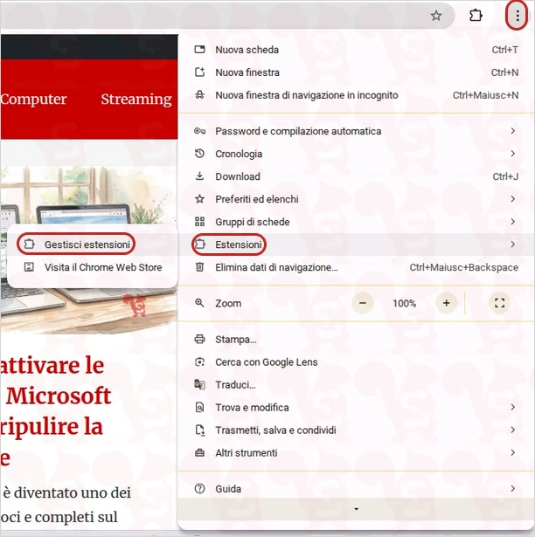Click the Chrome Web Store icon in submenu
Screen dimensions: 535x537
pyautogui.click(x=29, y=267)
